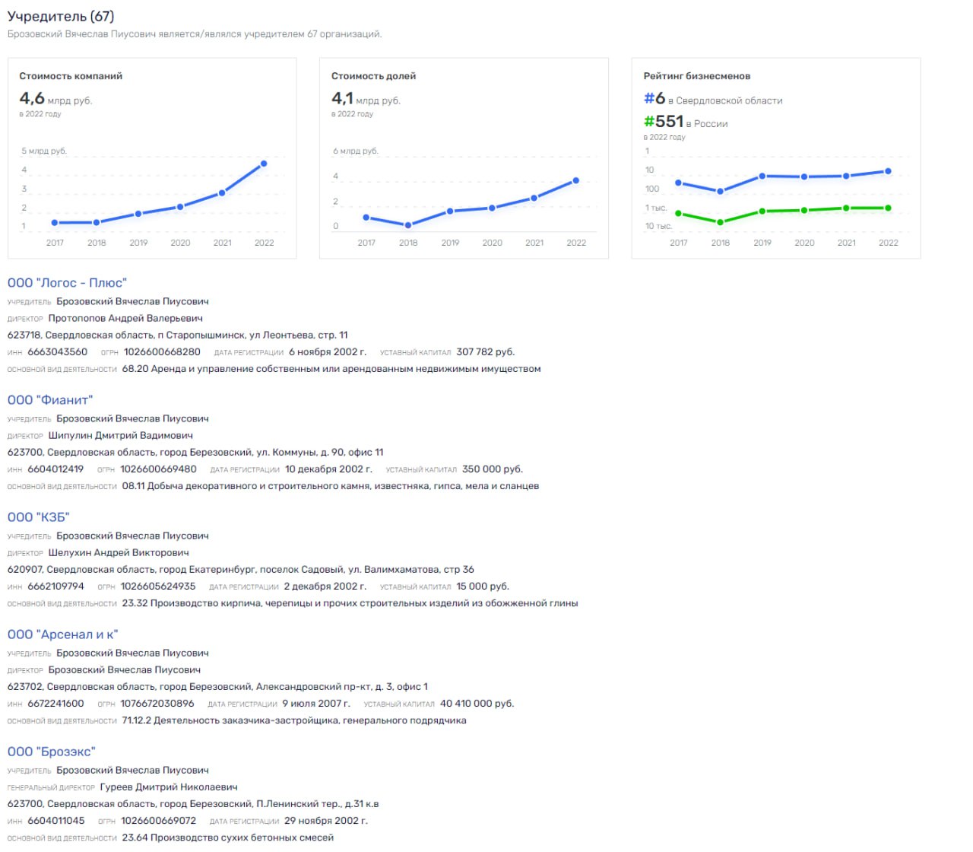The width and height of the screenshot is (973, 852).
Task: Click director name Шипулин Дмитрий Вадимович
Action: [x=121, y=436]
